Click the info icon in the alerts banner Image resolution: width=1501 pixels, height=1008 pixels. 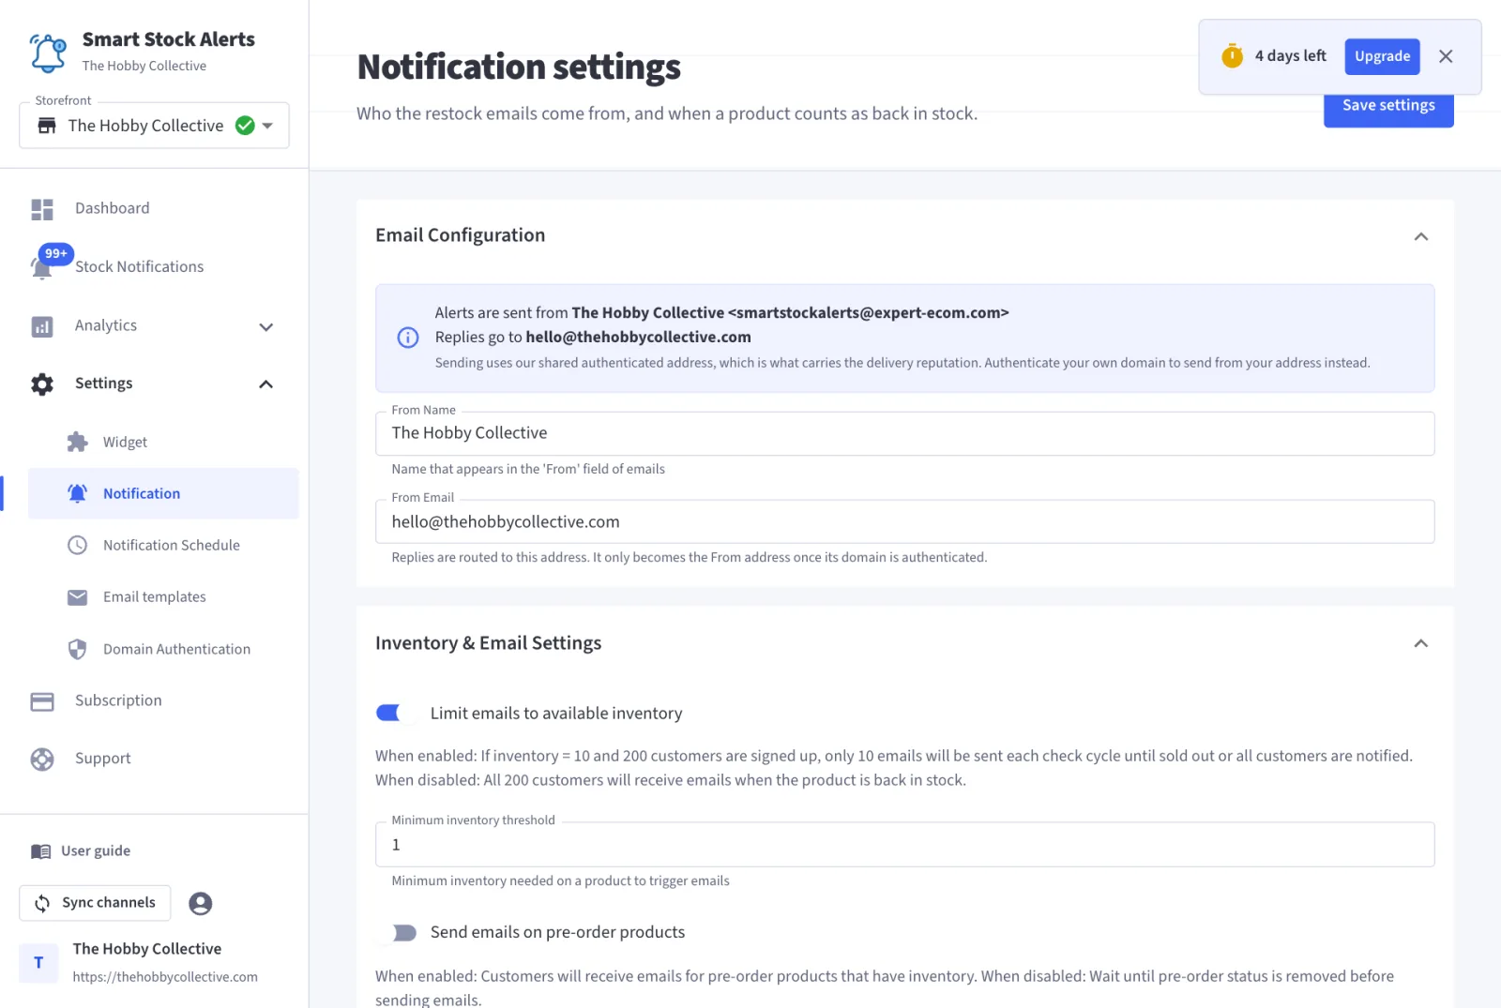[x=408, y=338]
